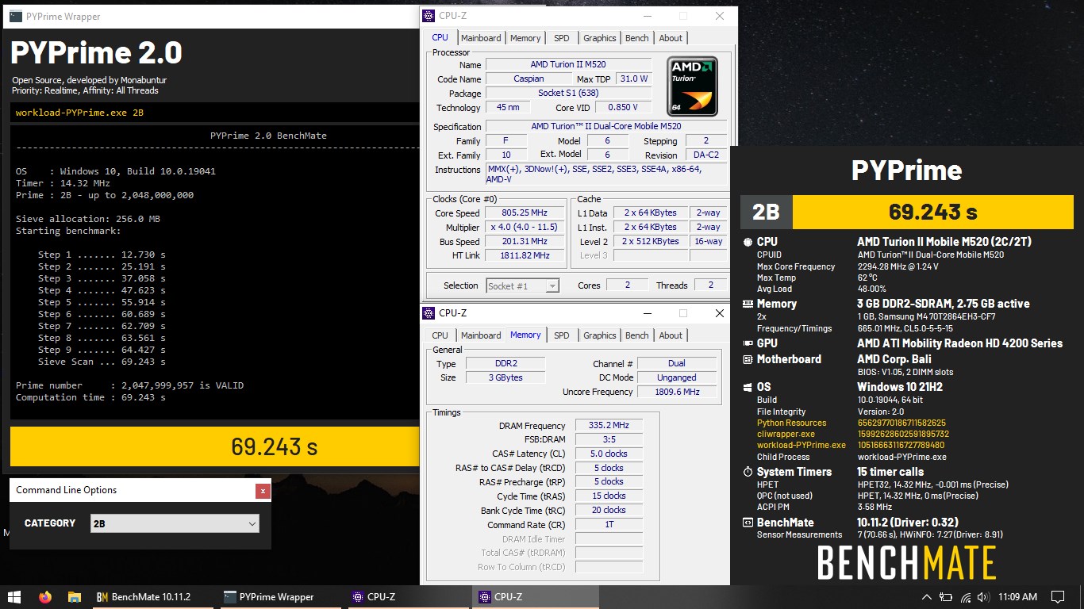Open the notification center icon
The image size is (1084, 609).
(x=1058, y=597)
